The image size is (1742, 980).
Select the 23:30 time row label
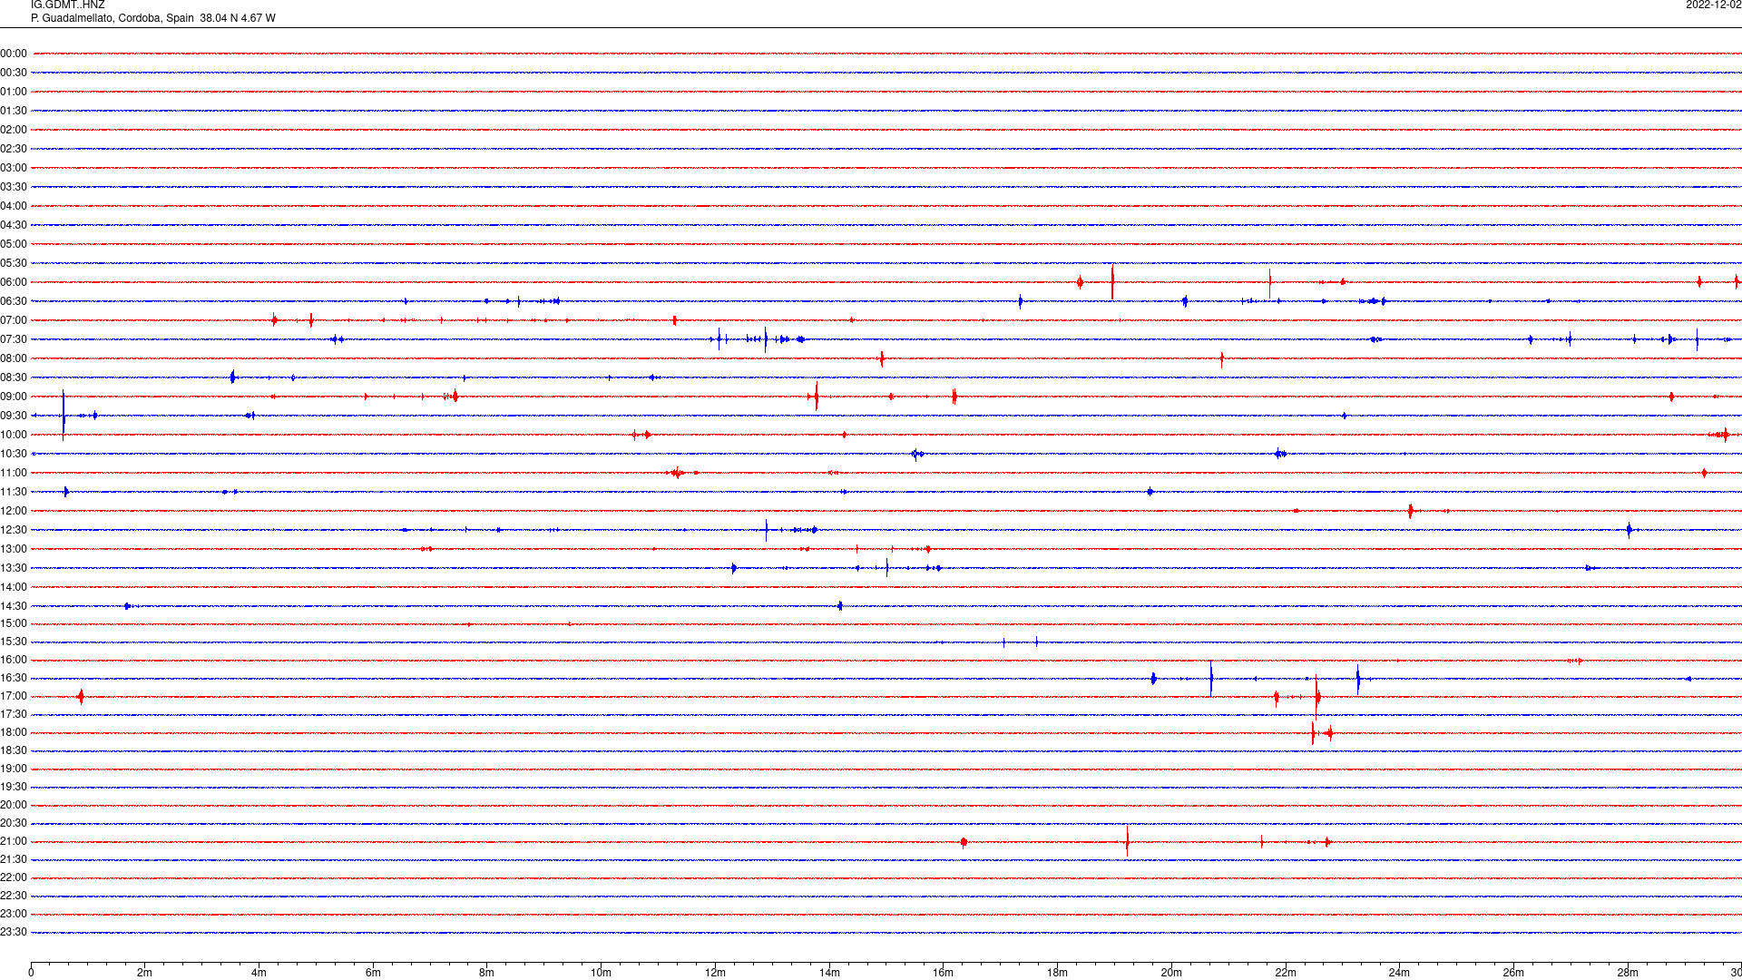coord(14,932)
